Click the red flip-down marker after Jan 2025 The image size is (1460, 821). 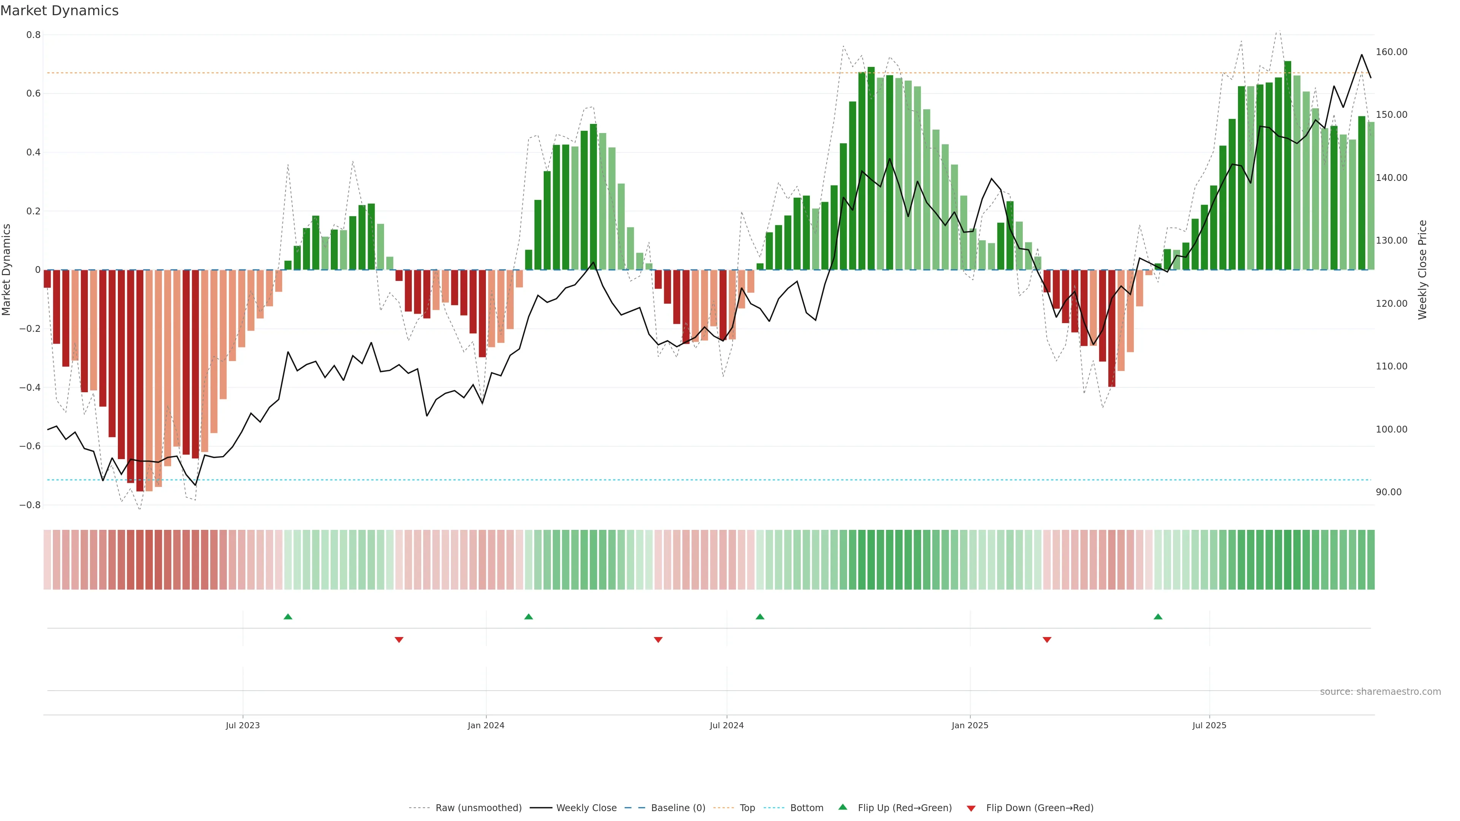pos(1047,640)
